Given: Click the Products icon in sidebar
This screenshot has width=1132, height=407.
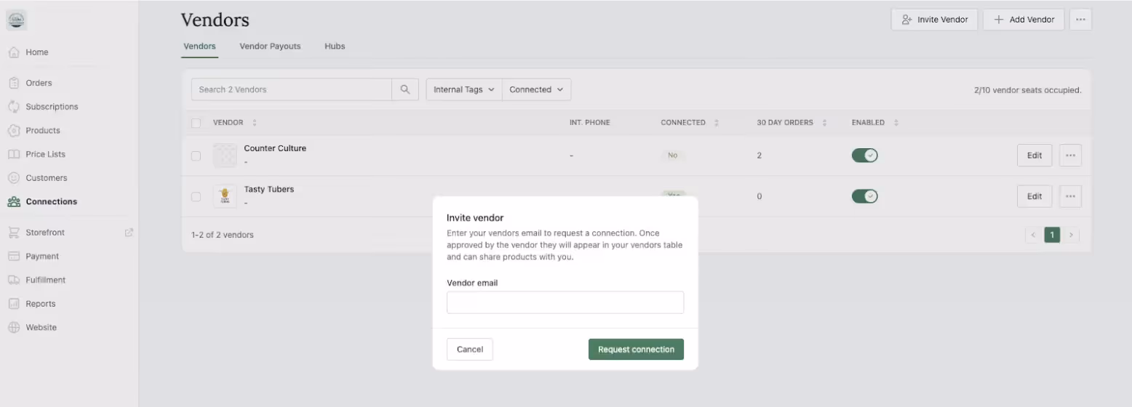Looking at the screenshot, I should (14, 131).
